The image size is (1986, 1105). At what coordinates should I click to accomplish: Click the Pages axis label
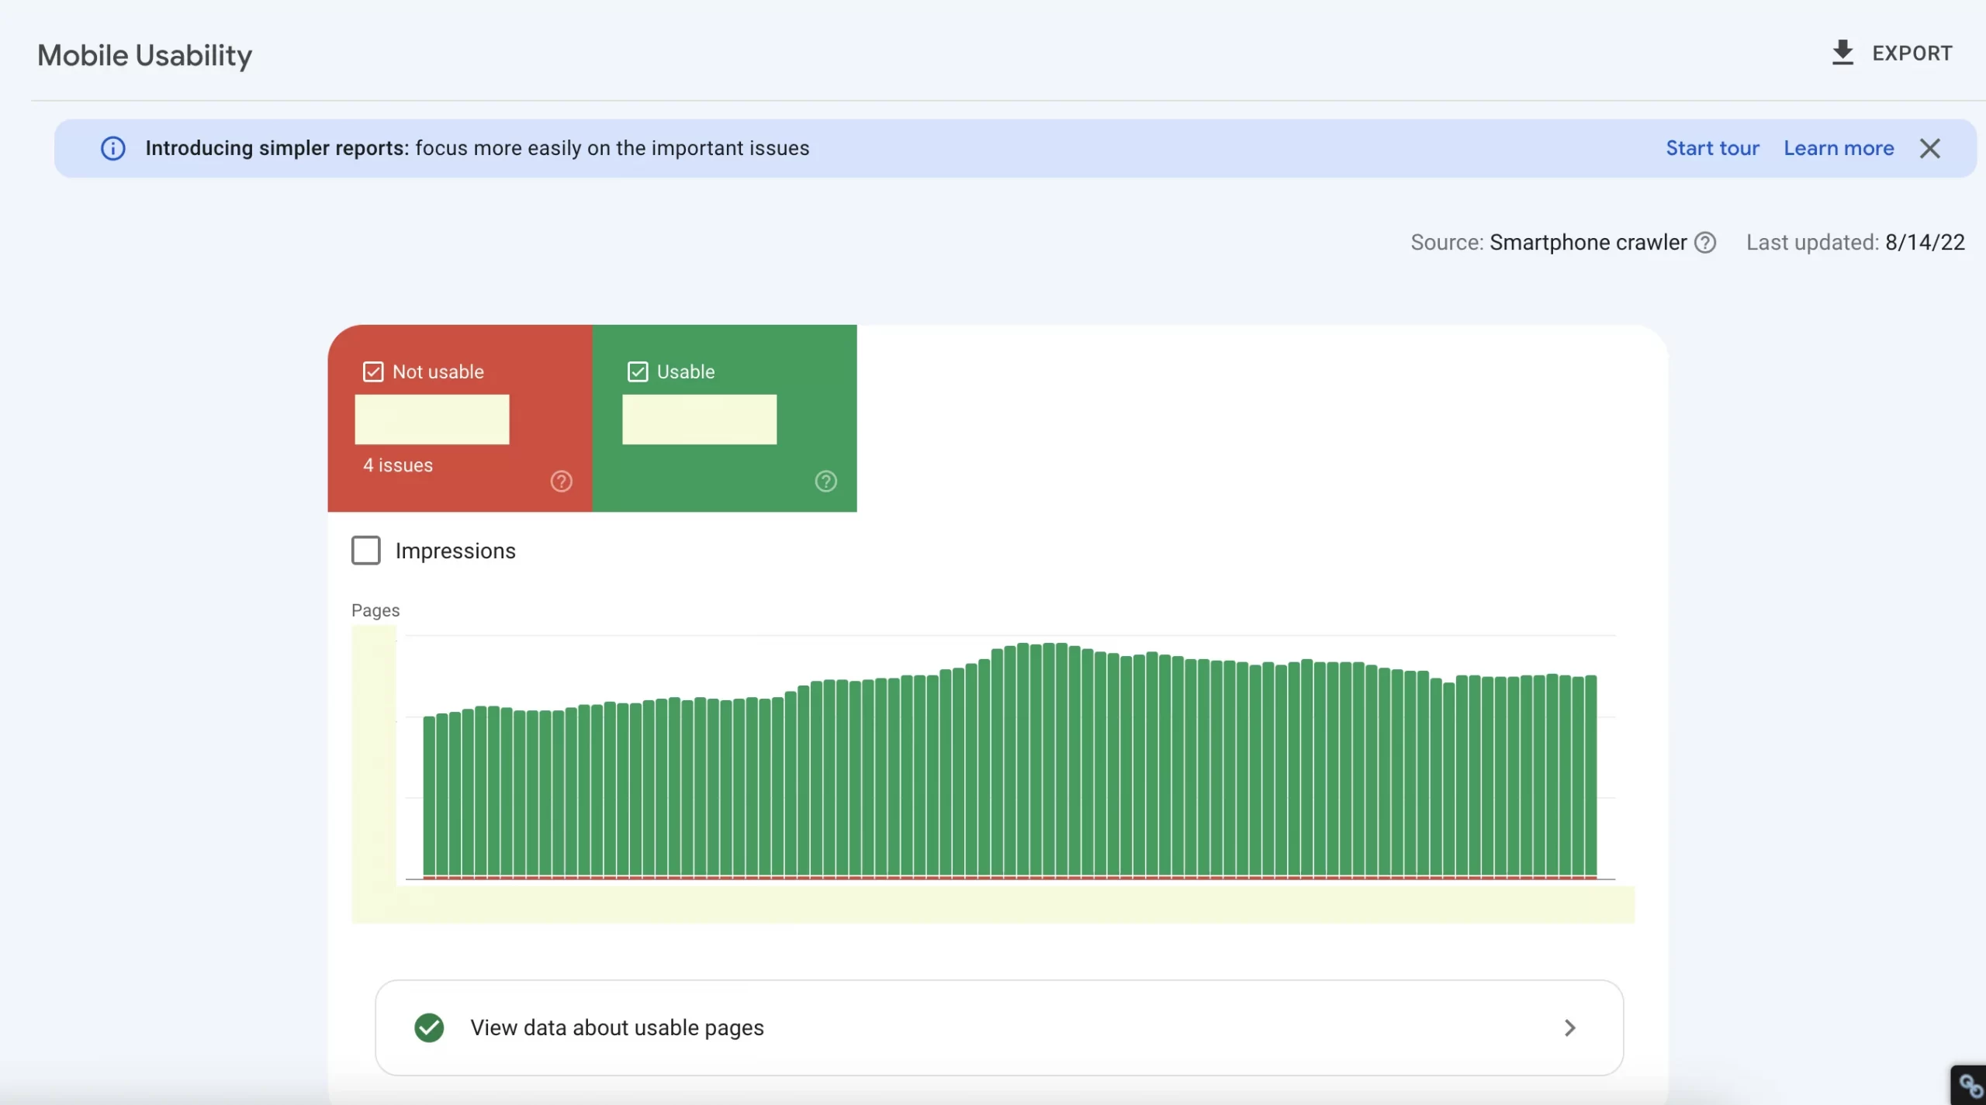(x=375, y=610)
